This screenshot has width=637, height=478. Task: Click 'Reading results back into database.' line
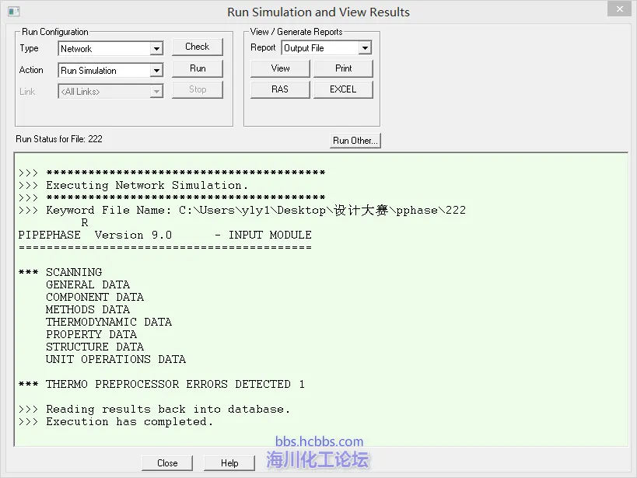pos(154,410)
